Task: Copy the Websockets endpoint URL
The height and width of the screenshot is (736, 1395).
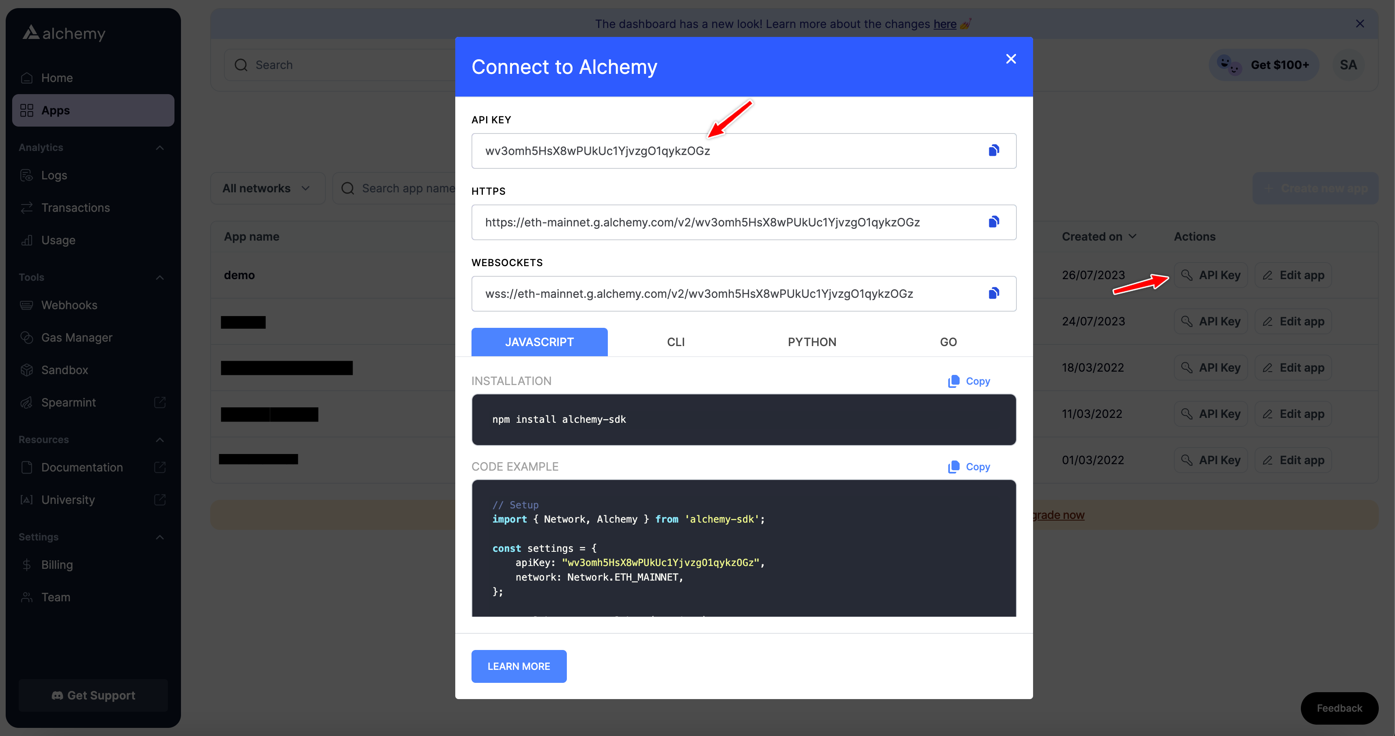Action: coord(993,293)
